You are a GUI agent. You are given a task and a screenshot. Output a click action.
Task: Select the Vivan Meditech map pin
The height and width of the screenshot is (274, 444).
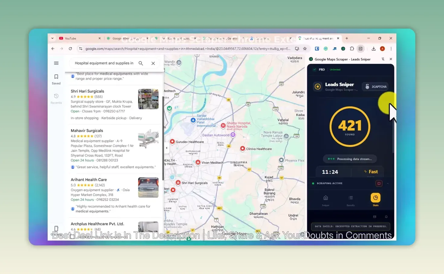pyautogui.click(x=198, y=162)
